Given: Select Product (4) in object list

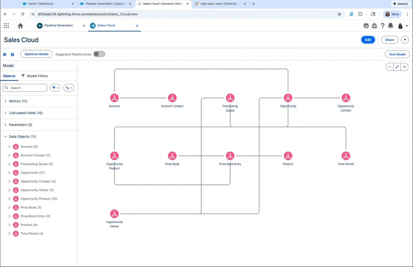Looking at the screenshot, I should [x=29, y=225].
